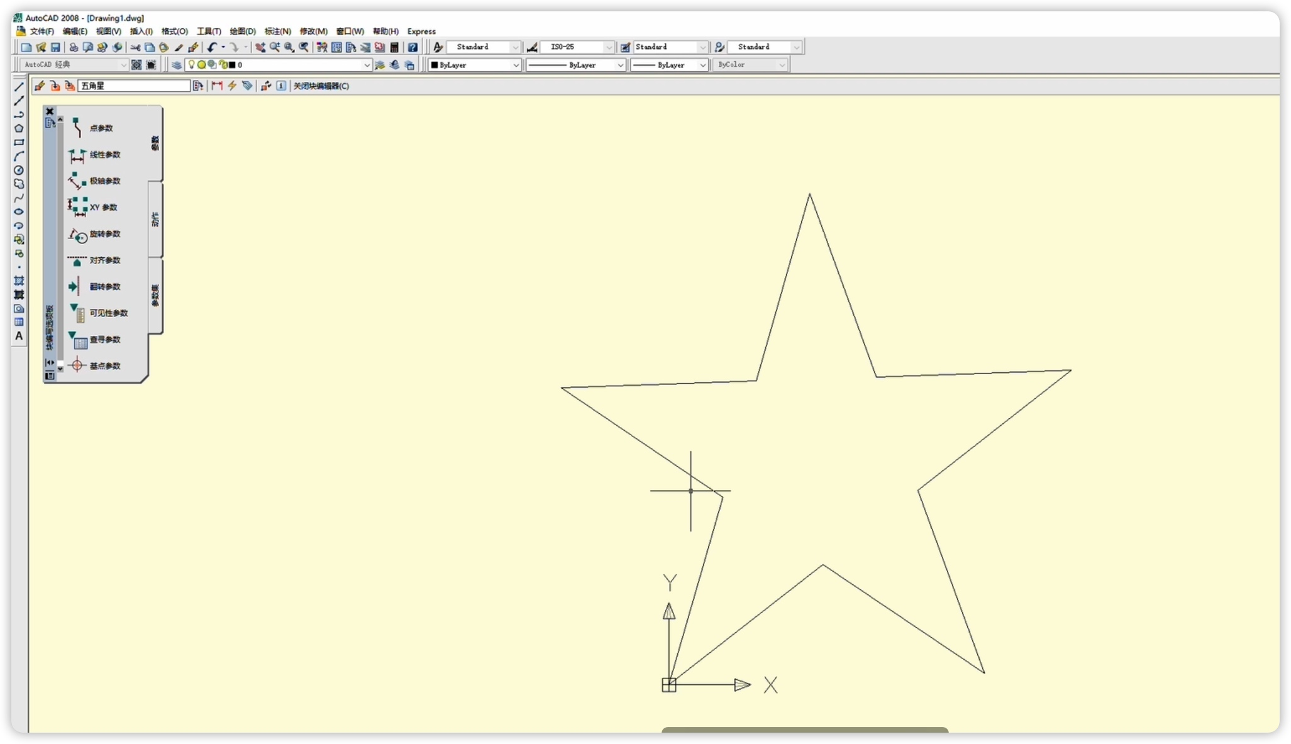
Task: Toggle auto-hide on the block authoring palette
Action: [x=50, y=363]
